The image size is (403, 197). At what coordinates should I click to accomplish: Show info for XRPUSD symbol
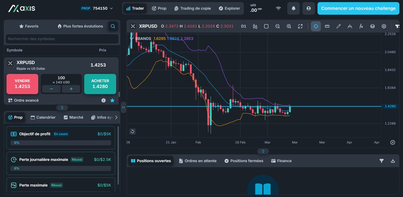(x=103, y=100)
